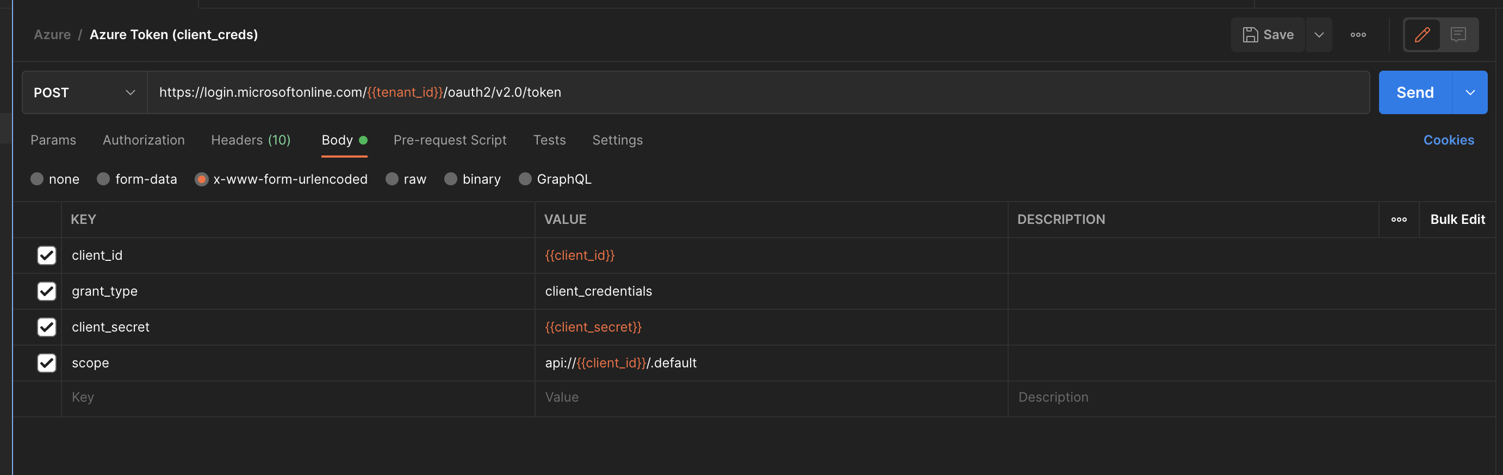
Task: Uncheck the client_id row checkbox
Action: (x=47, y=255)
